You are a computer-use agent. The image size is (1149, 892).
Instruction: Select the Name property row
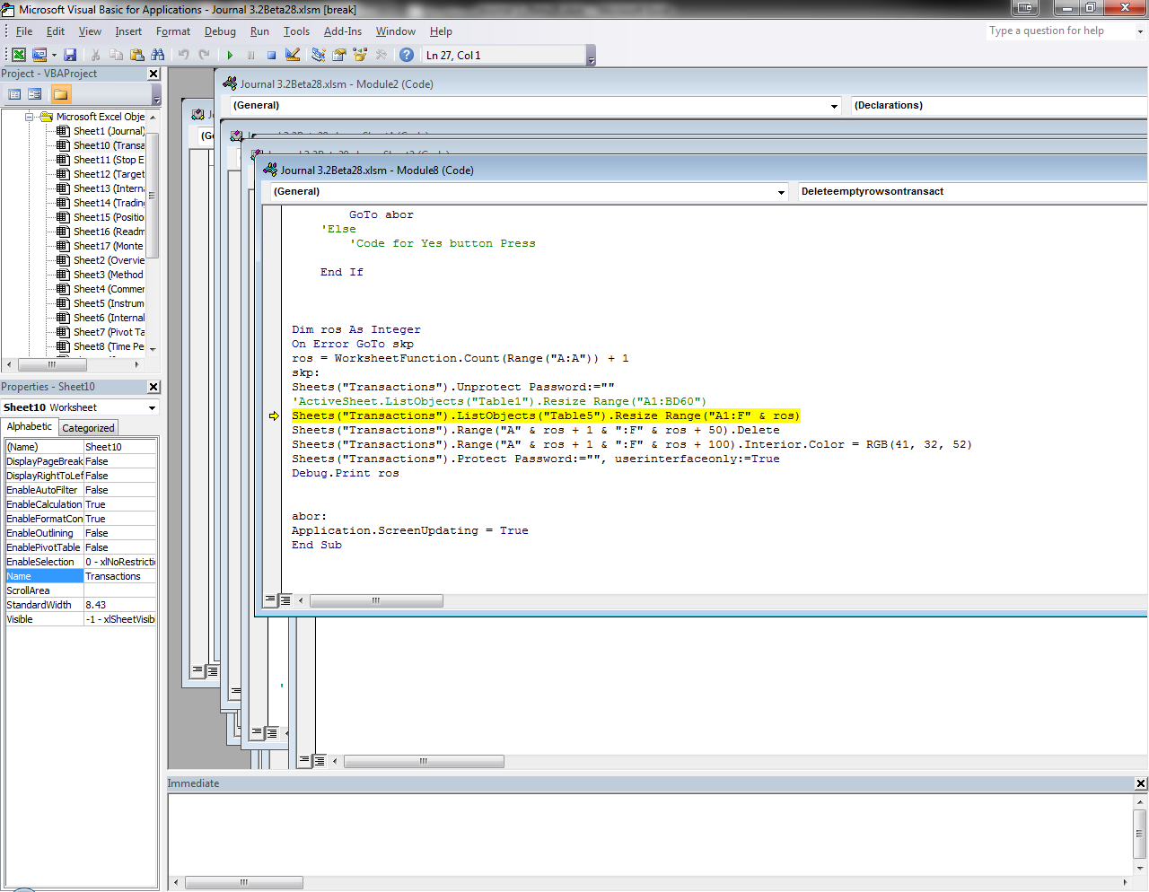pyautogui.click(x=81, y=576)
